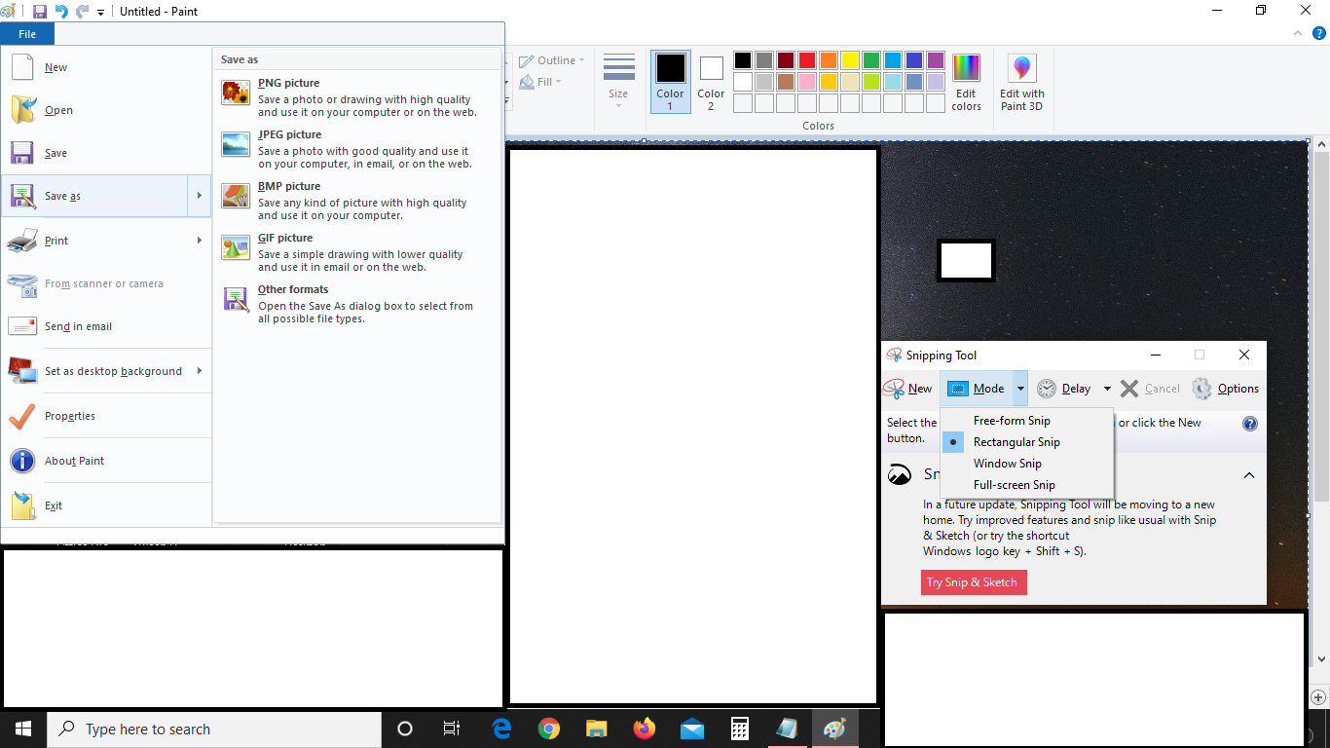This screenshot has width=1330, height=748.
Task: Choose Free-form Snip mode
Action: [1013, 420]
